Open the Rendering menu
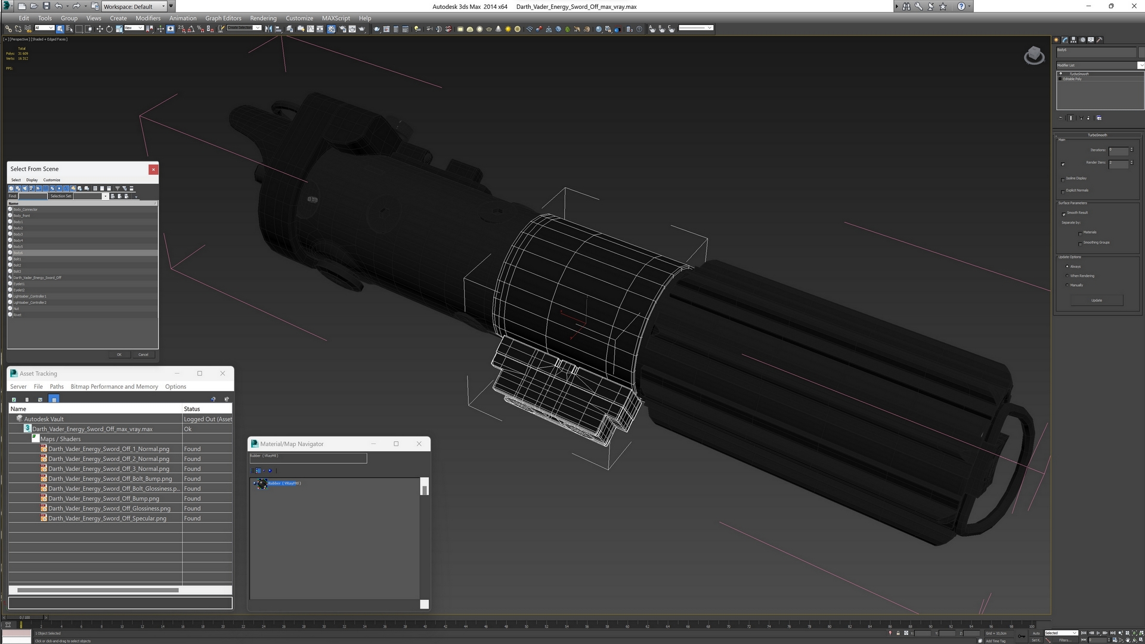Viewport: 1145px width, 644px height. tap(263, 18)
